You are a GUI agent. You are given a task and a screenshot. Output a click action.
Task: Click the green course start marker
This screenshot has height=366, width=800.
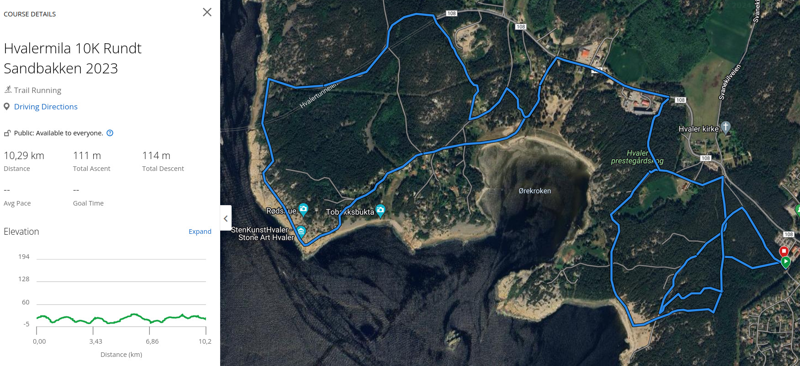click(x=785, y=262)
